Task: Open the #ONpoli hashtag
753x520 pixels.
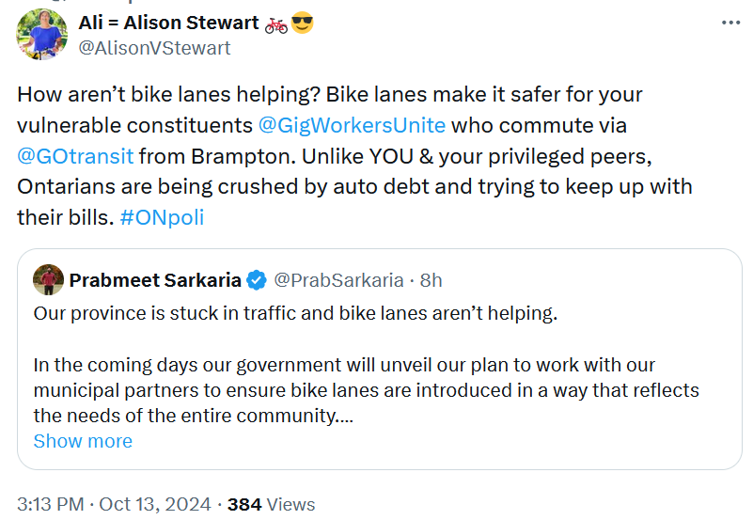Action: (162, 217)
